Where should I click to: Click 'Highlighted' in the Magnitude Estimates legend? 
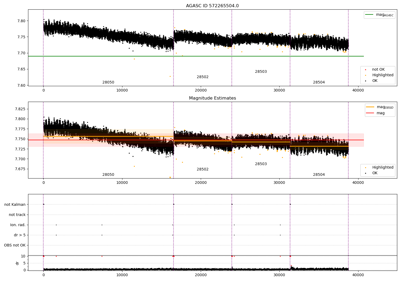(379, 168)
